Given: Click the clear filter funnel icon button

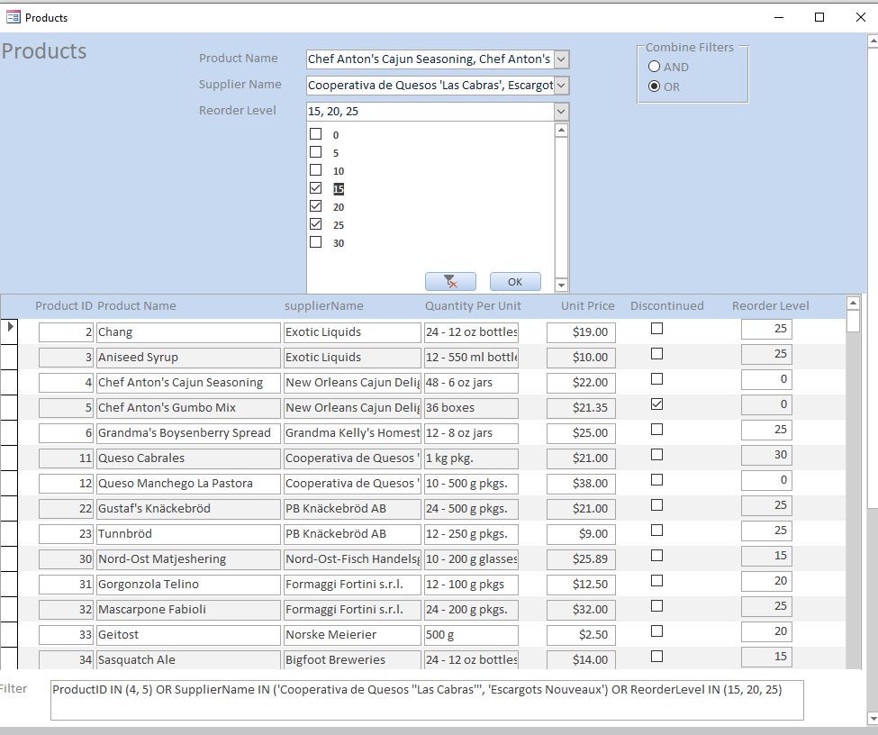Looking at the screenshot, I should coord(450,282).
